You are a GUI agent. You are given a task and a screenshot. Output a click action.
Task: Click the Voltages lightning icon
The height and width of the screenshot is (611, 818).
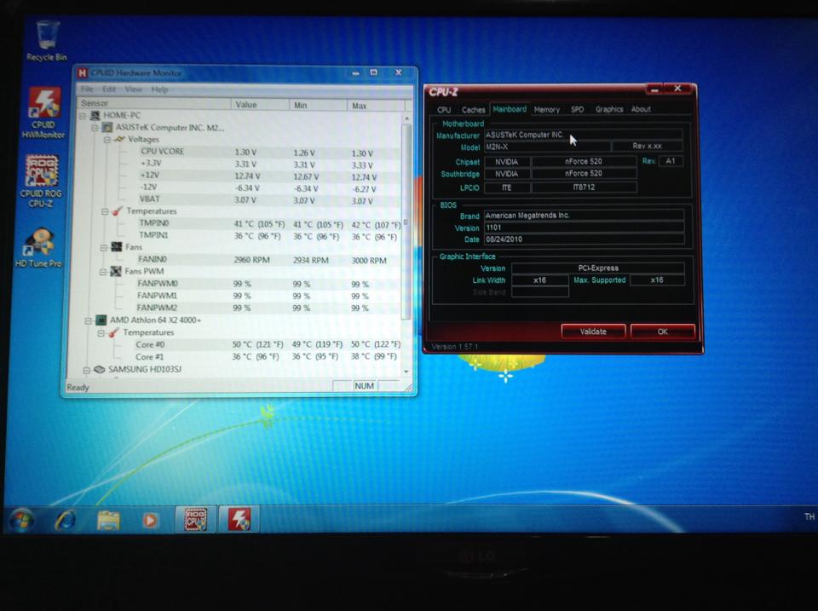point(119,139)
